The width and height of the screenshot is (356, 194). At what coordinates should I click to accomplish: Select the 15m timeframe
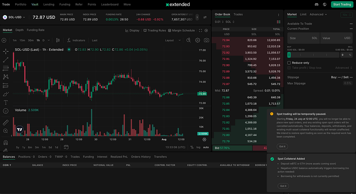click(22, 40)
